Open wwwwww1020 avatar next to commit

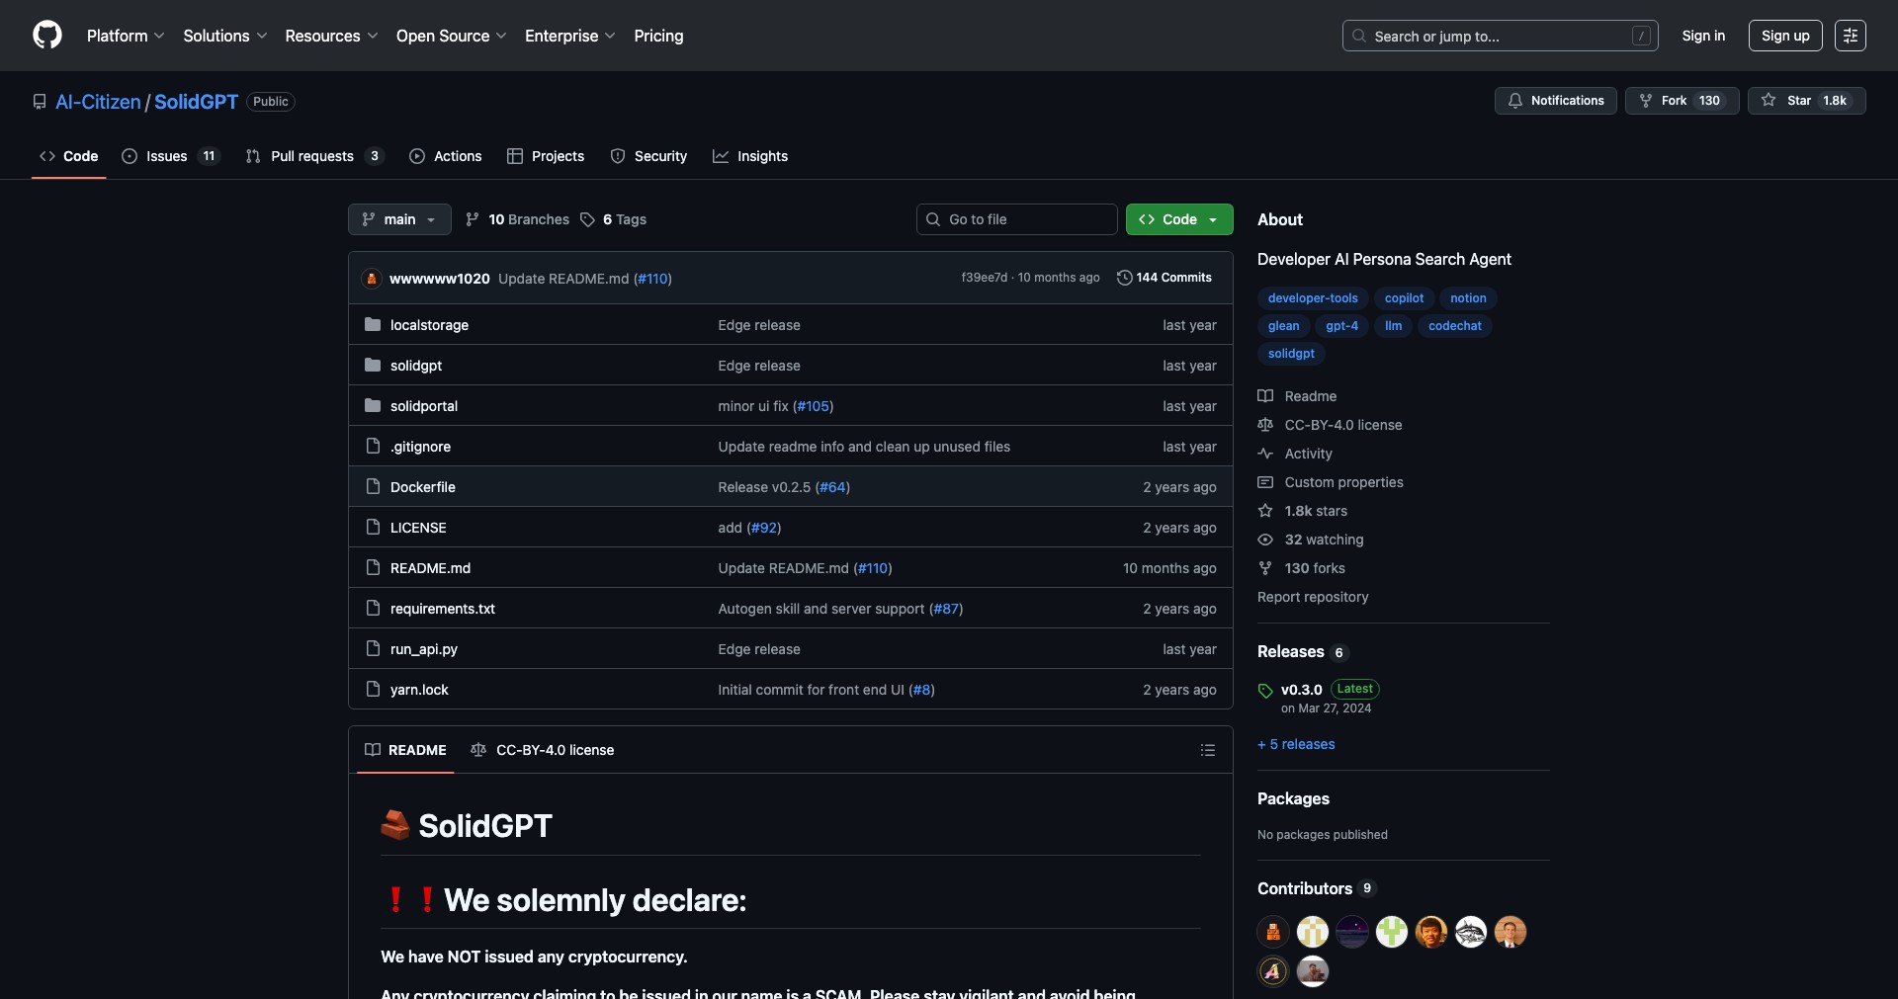coord(372,279)
